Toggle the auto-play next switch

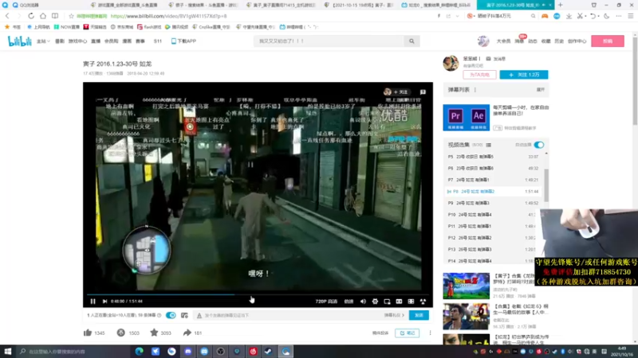pos(539,145)
